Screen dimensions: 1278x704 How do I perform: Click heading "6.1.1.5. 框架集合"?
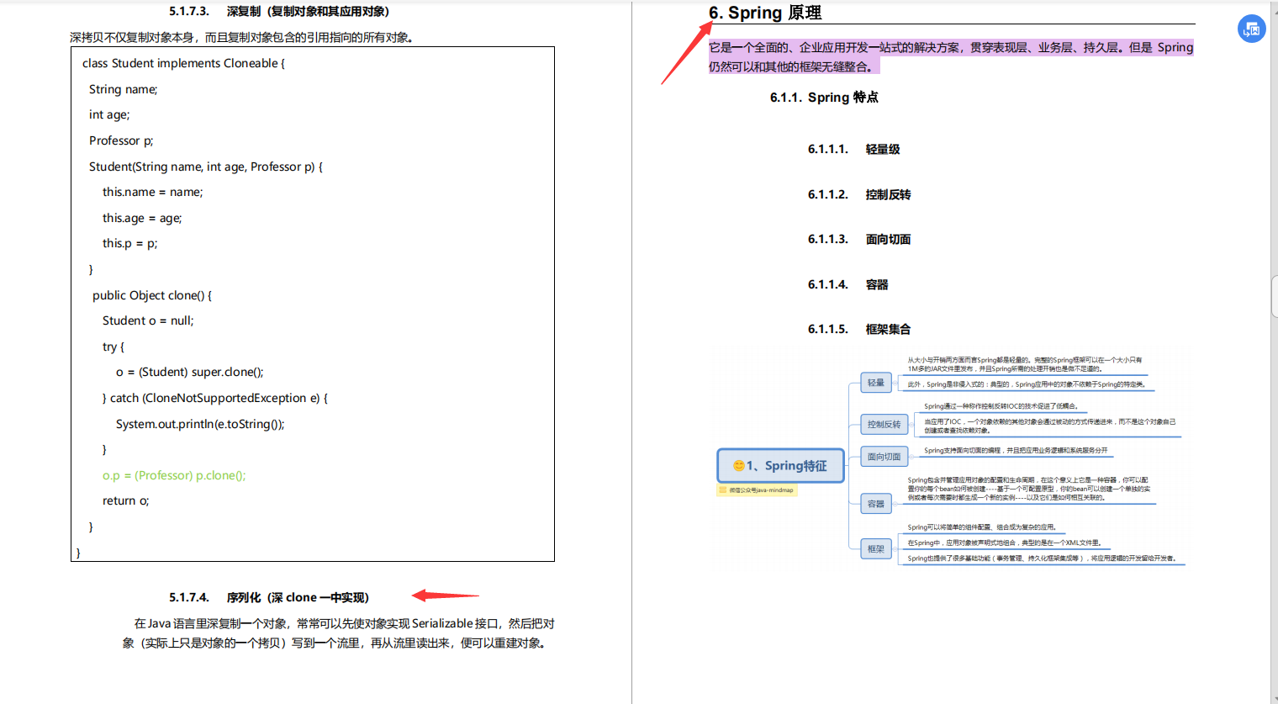[859, 329]
